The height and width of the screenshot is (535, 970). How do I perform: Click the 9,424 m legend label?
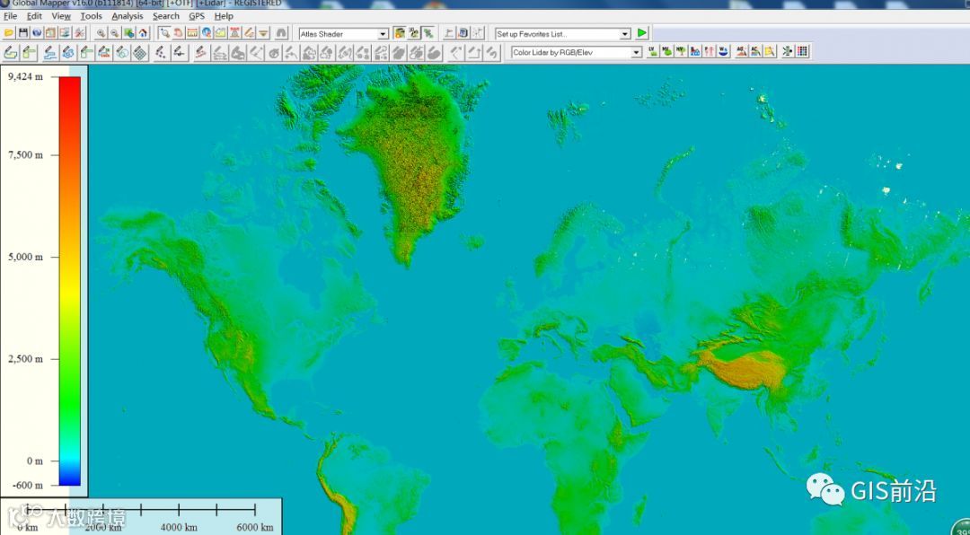[x=25, y=76]
